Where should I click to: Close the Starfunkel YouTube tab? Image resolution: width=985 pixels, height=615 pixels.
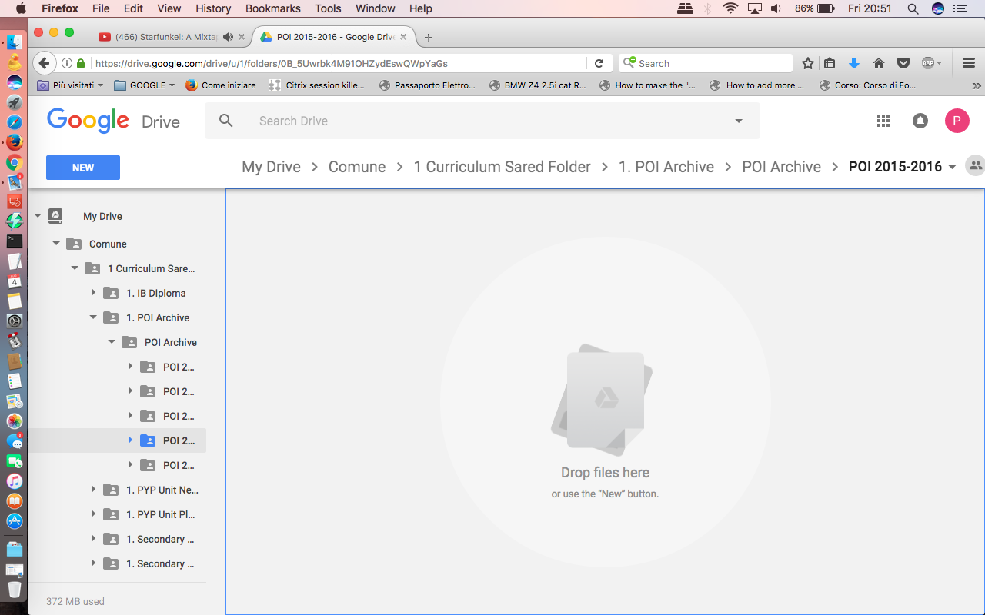coord(242,37)
